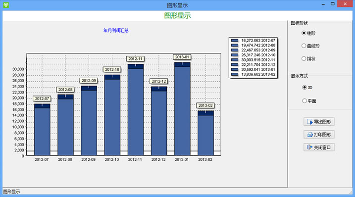
Task: Click the green app icon in title bar
Action: (6, 5)
